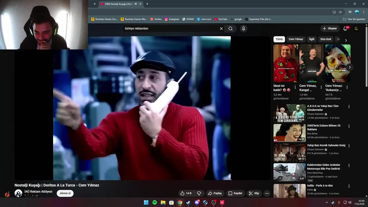This screenshot has width=368, height=207.
Task: Open the YouTube bookmark
Action: 221,19
